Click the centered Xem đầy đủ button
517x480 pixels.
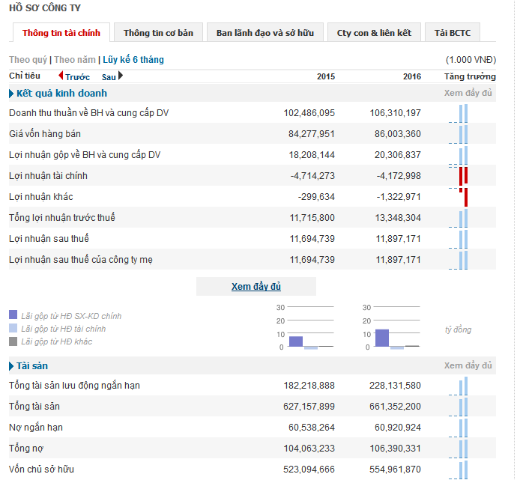[256, 286]
